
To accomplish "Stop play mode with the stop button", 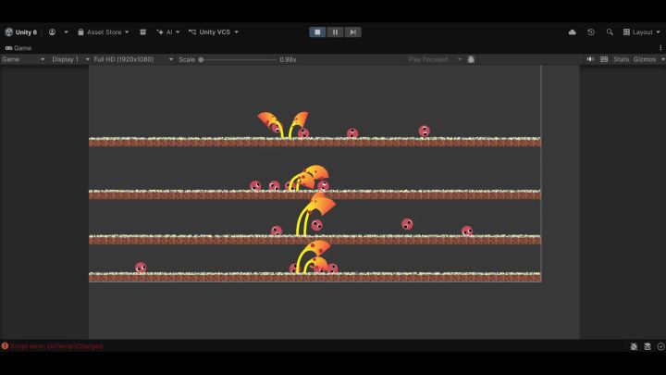I will [x=317, y=31].
